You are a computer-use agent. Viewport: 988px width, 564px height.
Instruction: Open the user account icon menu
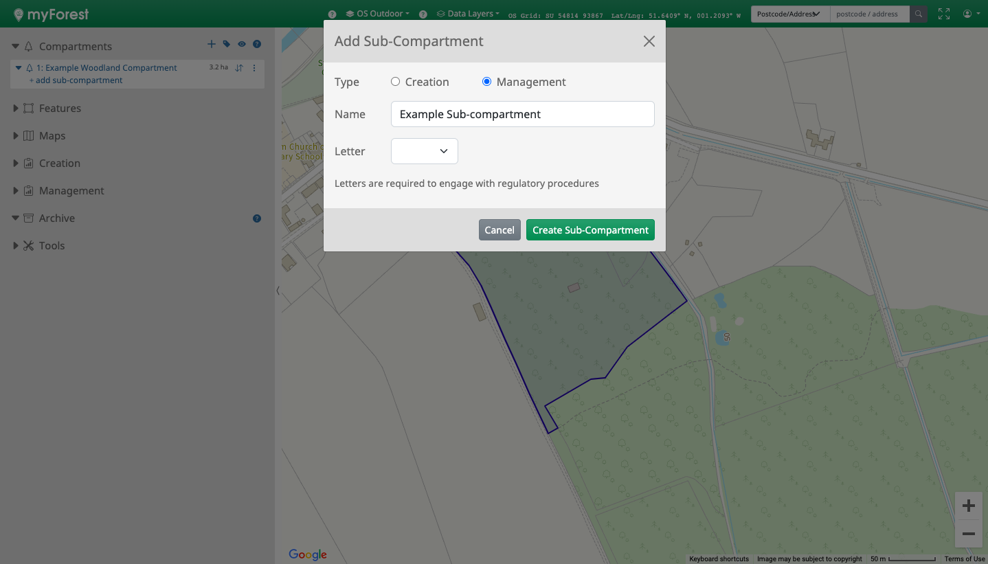(x=970, y=14)
